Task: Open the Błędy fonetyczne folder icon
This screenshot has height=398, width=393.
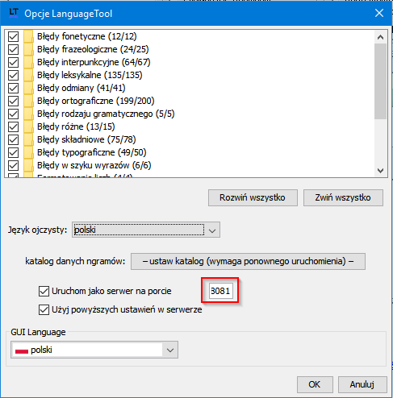Action: click(28, 36)
